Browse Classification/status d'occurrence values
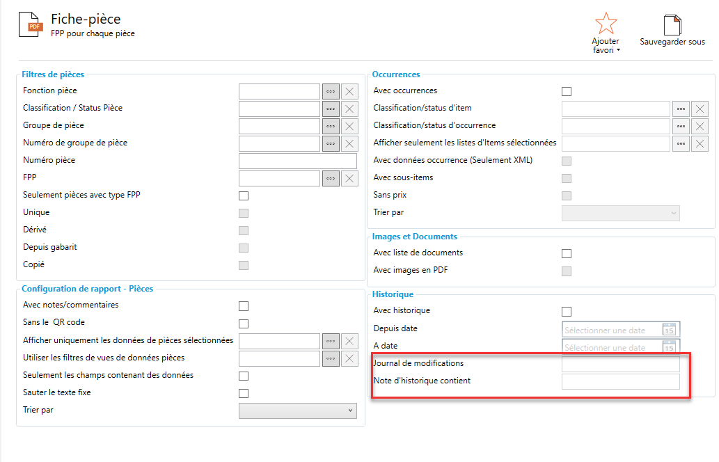Viewport: 719px width, 462px height. pos(681,126)
